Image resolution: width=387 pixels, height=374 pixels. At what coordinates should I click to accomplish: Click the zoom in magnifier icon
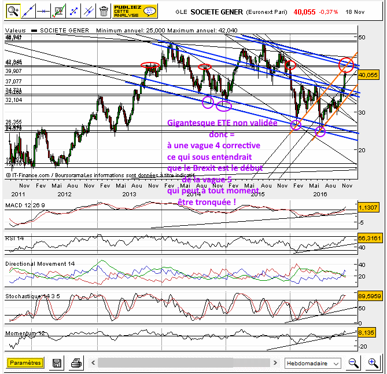coord(373,363)
